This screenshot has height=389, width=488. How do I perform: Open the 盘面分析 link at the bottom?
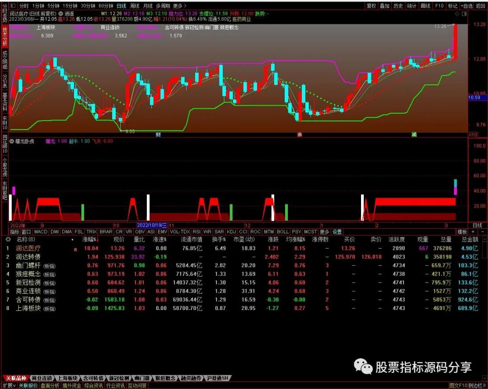coord(50,385)
